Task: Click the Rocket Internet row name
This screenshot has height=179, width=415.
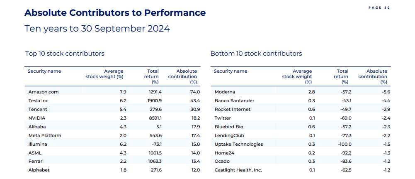Action: [232, 109]
